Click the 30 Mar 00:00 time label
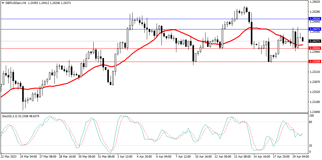The height and width of the screenshot is (160, 322). pos(86,156)
